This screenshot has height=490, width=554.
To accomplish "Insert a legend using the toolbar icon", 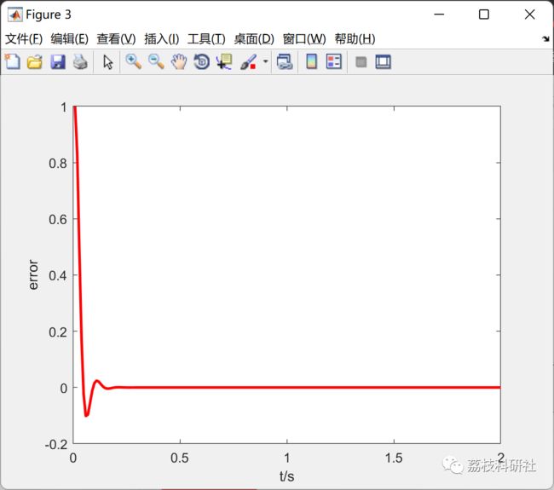I will click(334, 62).
